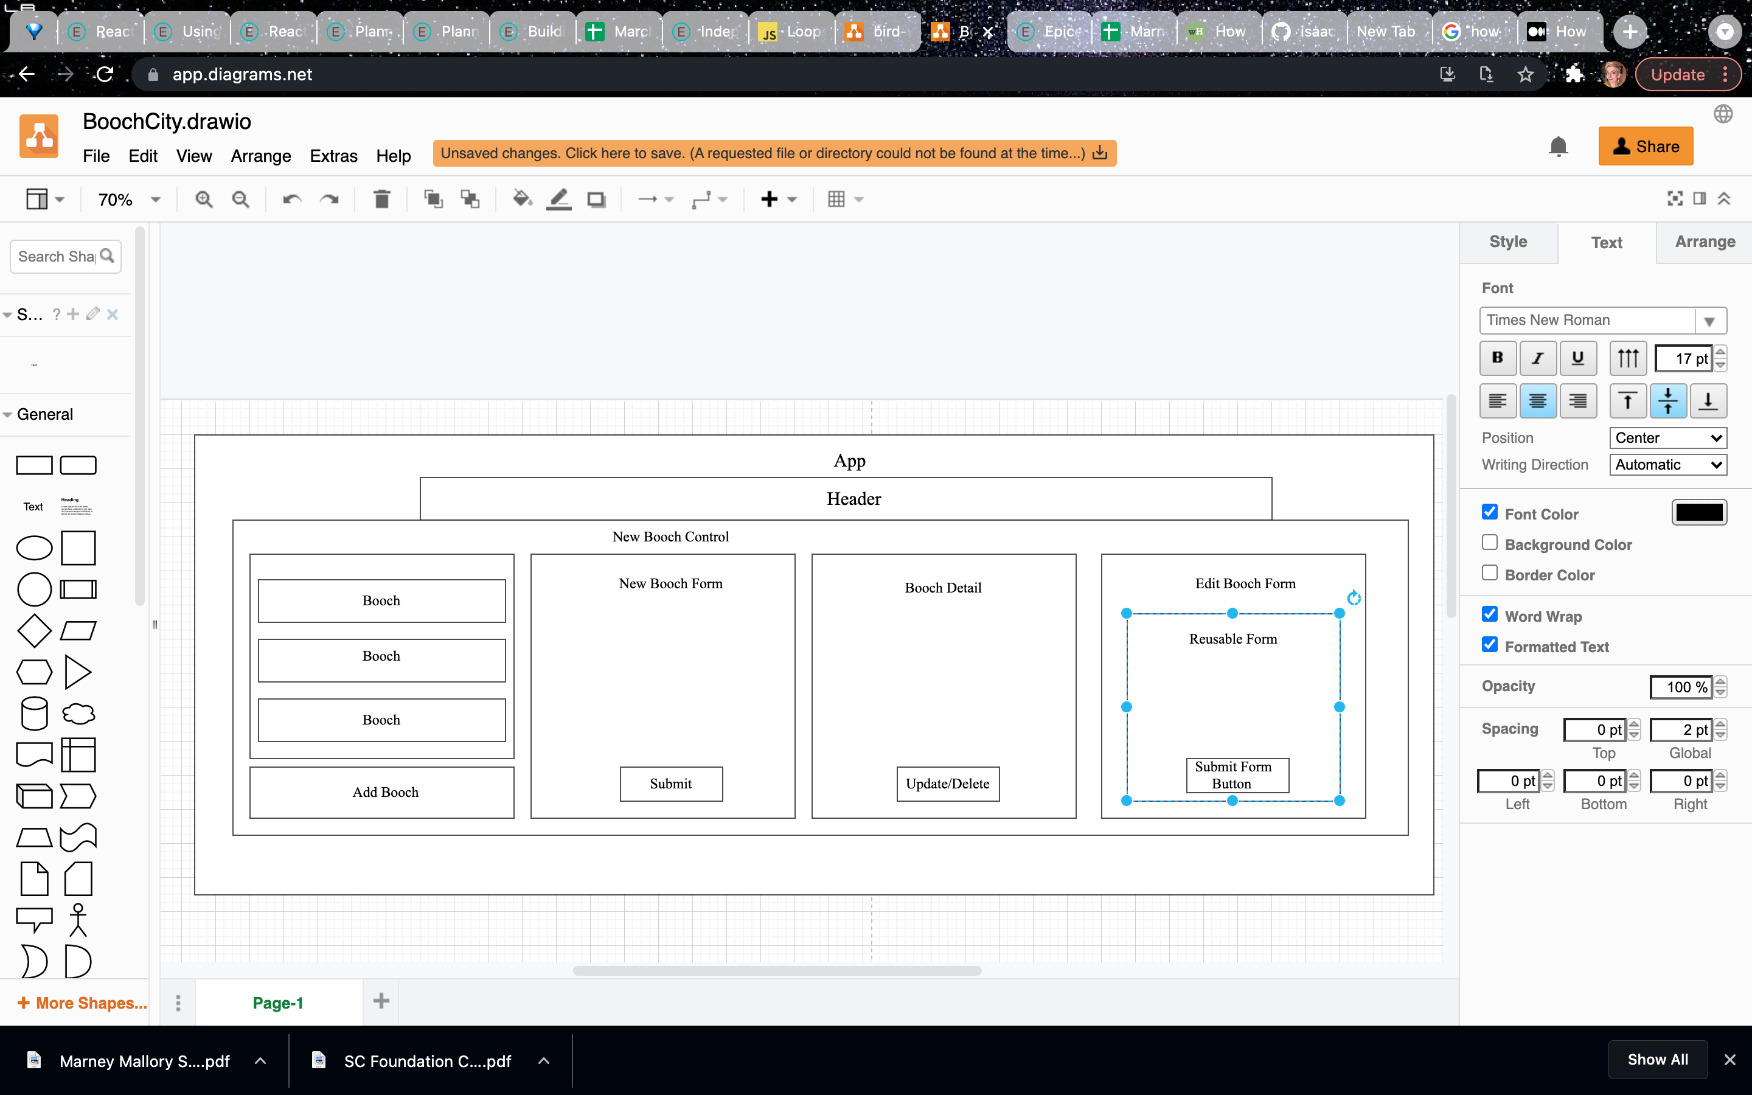The image size is (1752, 1095).
Task: Add a new page with plus button
Action: click(x=381, y=1001)
